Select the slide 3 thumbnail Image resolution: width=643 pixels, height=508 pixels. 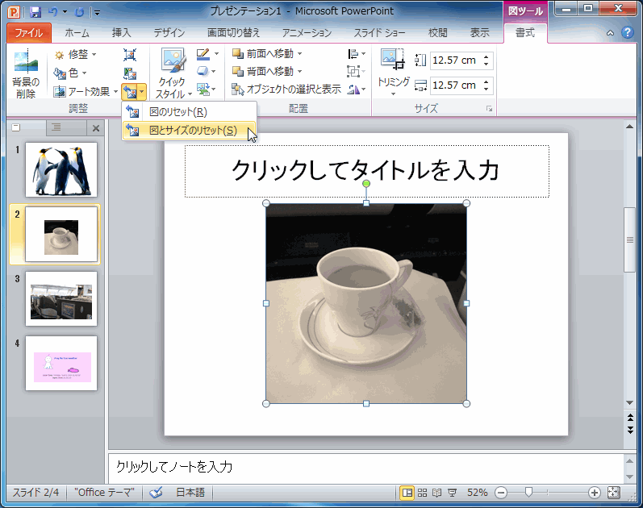point(61,298)
